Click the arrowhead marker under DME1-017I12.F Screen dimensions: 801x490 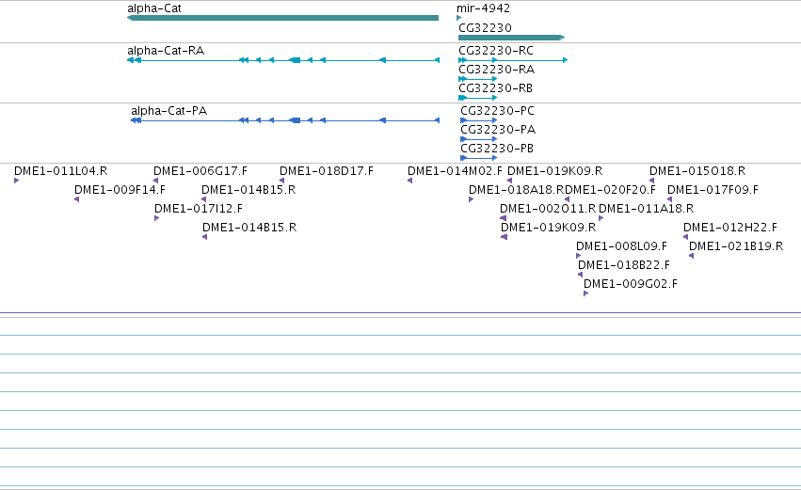pos(157,218)
